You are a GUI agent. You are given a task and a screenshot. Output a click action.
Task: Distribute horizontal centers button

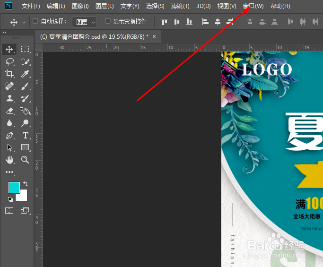coord(303,22)
